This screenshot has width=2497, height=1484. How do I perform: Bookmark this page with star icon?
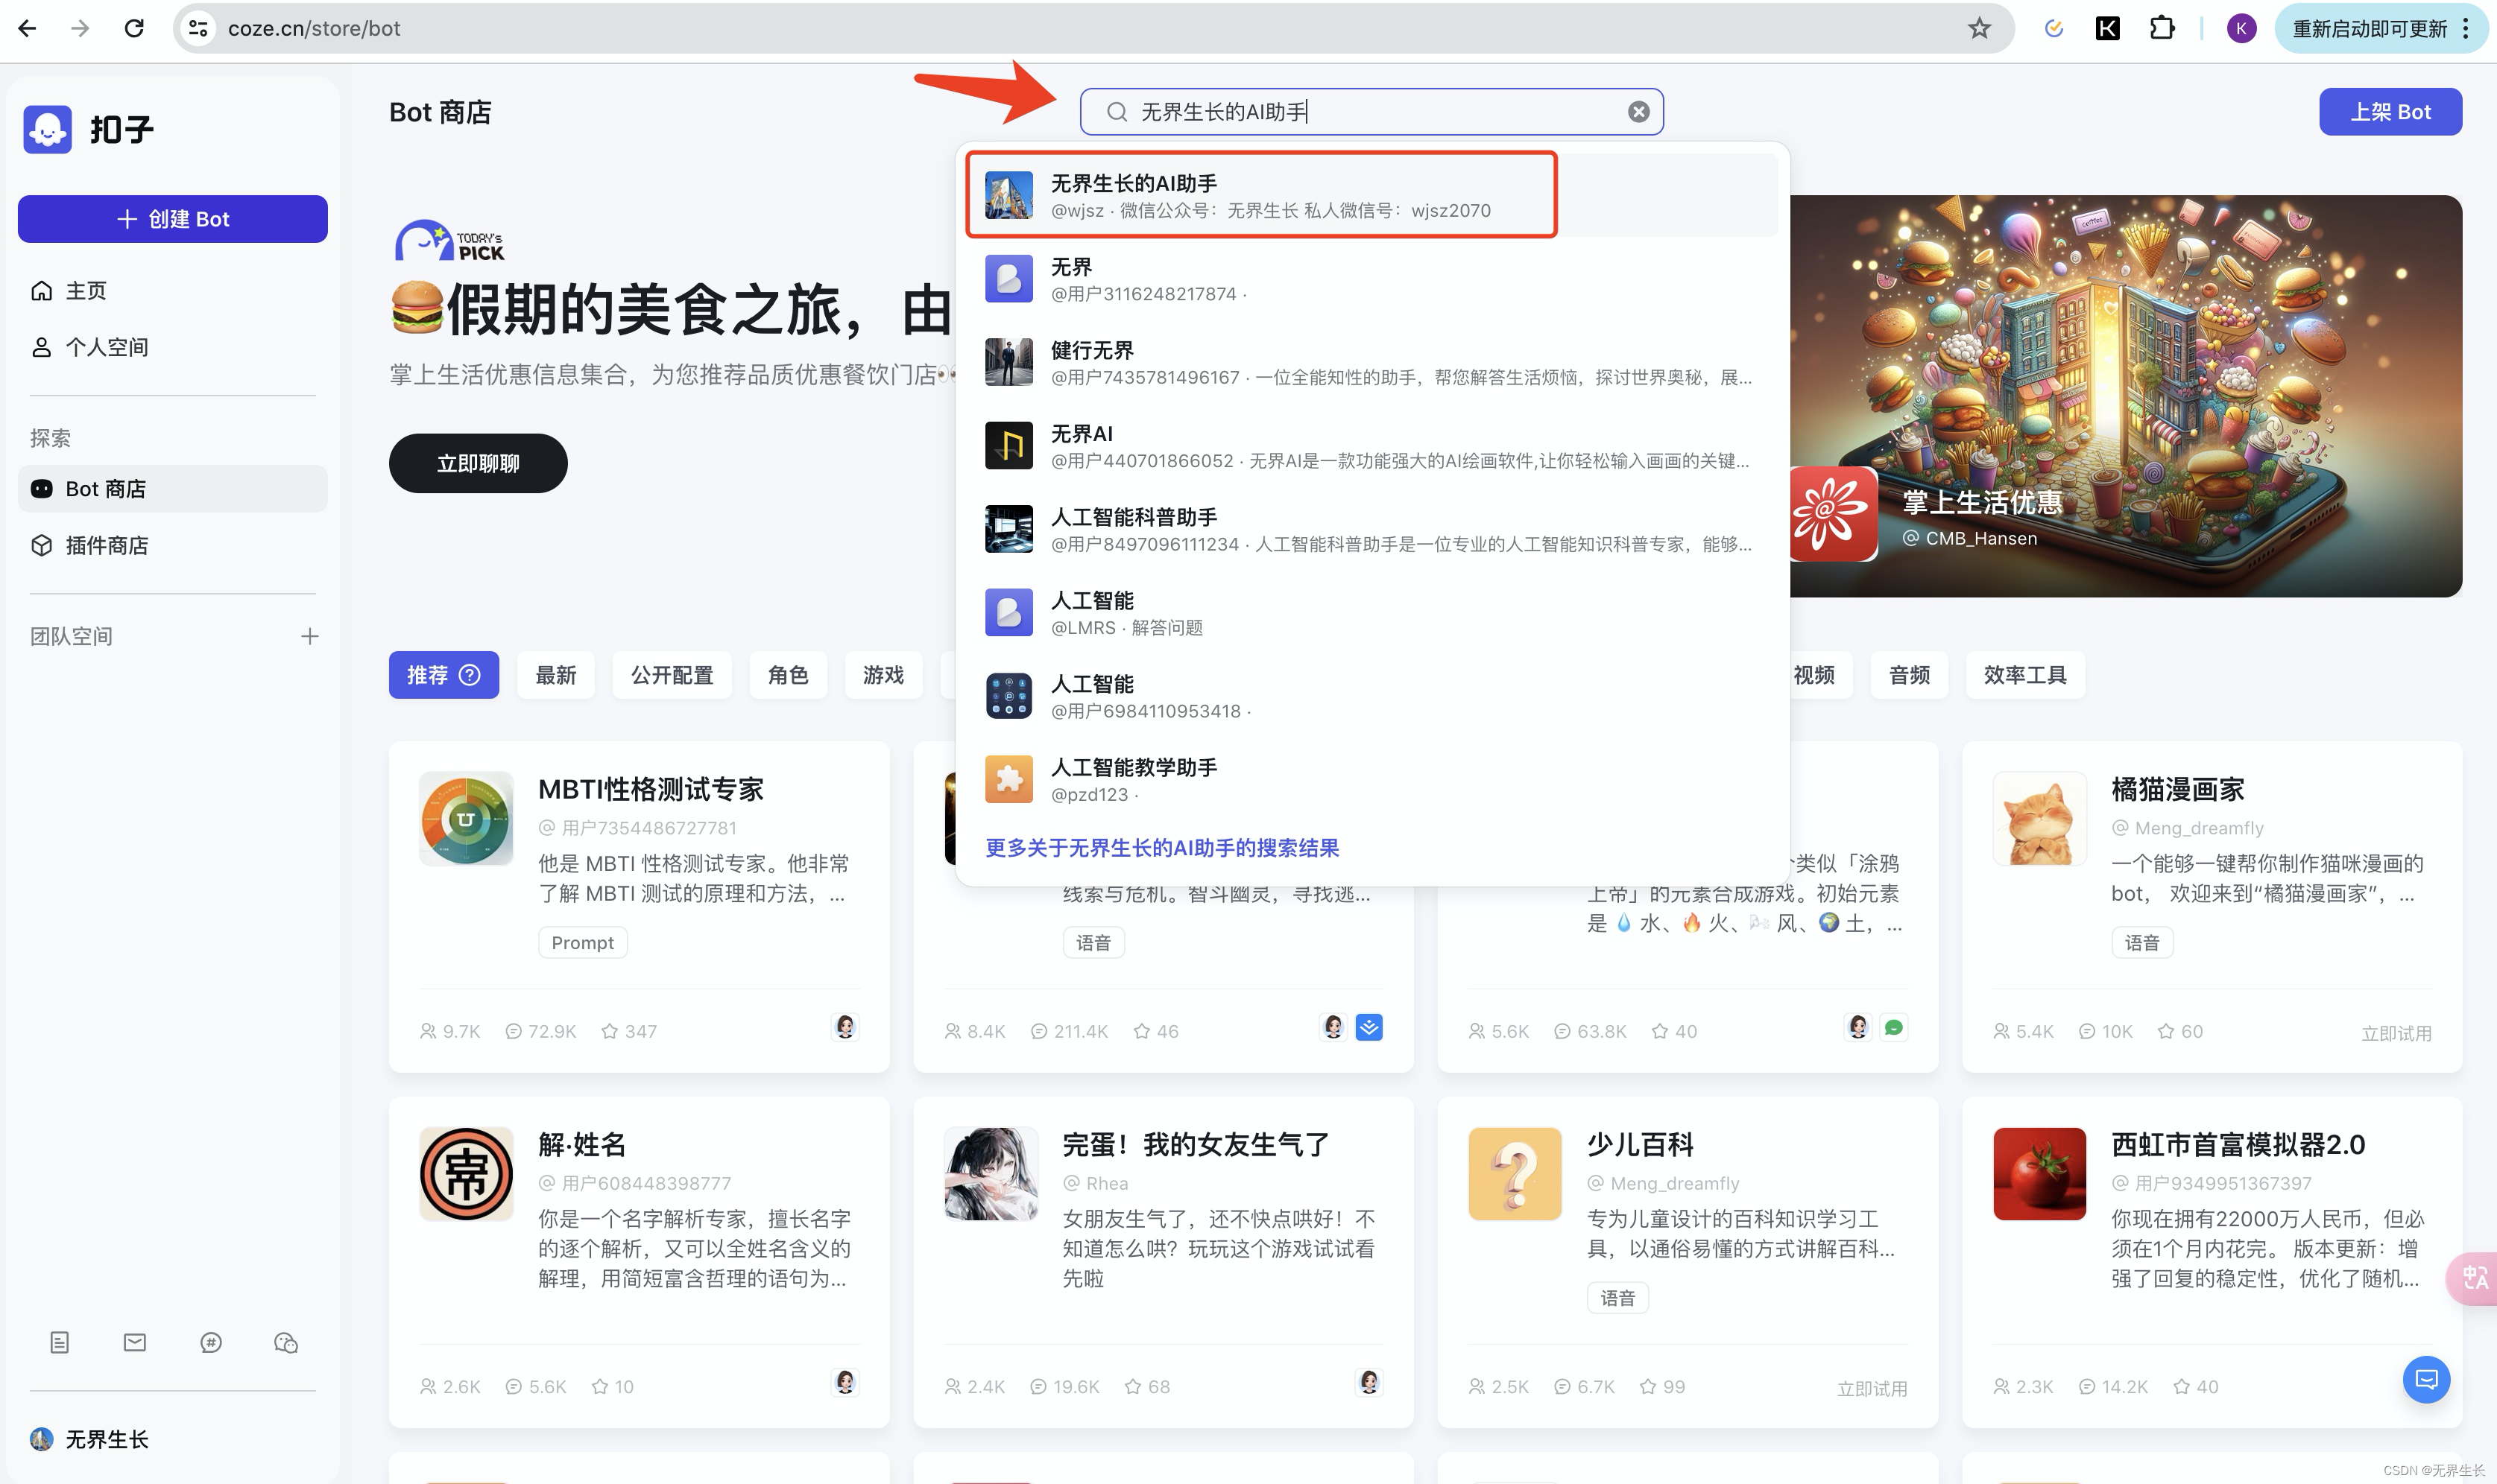[1979, 28]
